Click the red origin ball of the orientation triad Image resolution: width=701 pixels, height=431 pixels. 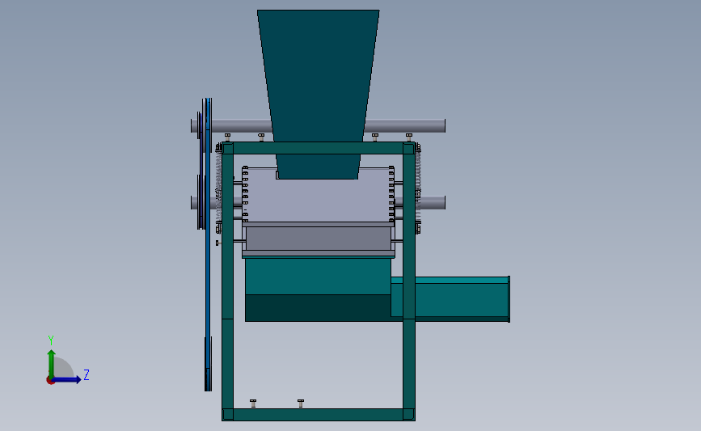[x=50, y=381]
